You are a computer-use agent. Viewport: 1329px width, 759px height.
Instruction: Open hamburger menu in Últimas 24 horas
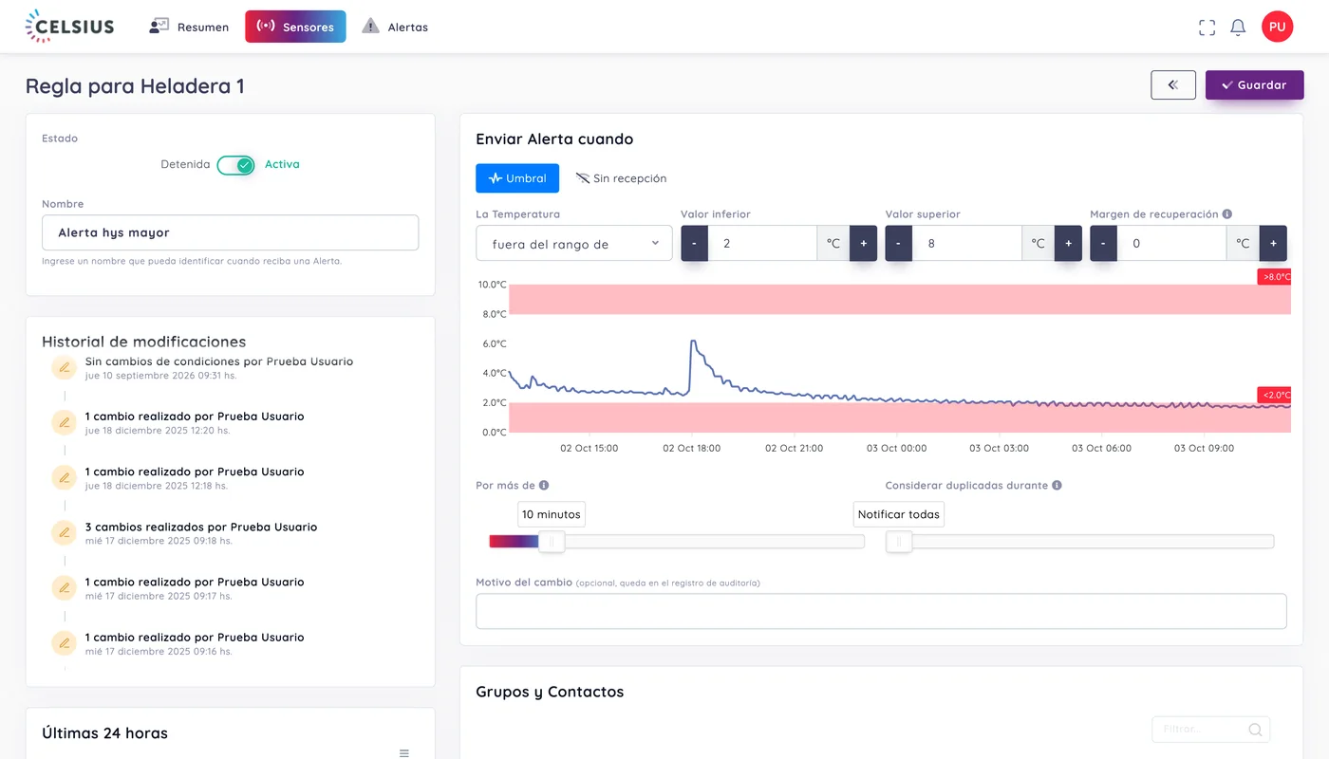(404, 753)
